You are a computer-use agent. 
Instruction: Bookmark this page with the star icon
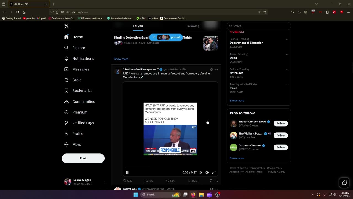pos(265,12)
